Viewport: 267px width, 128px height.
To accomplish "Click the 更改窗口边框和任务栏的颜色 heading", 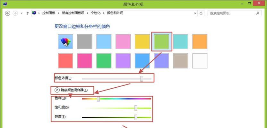I will (x=82, y=27).
